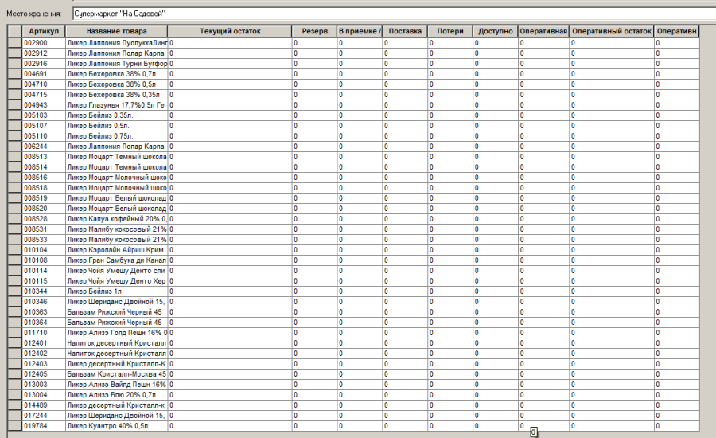Click the row selector for article 002900
Screen dimensions: 716x438
pyautogui.click(x=15, y=43)
